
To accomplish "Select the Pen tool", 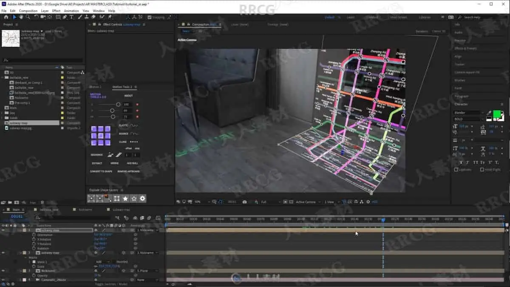I will click(65, 17).
